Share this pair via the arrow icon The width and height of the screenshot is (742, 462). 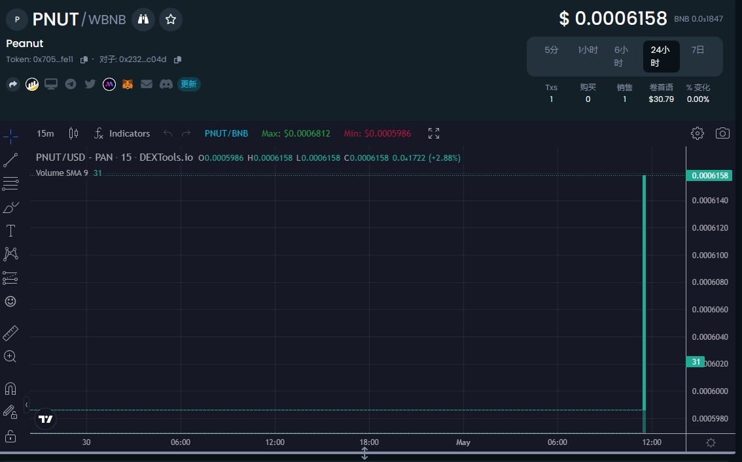point(13,84)
